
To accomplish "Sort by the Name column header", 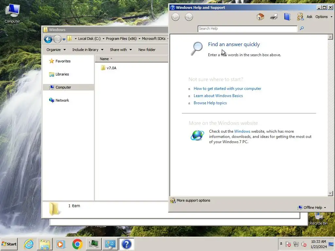I will [132, 59].
